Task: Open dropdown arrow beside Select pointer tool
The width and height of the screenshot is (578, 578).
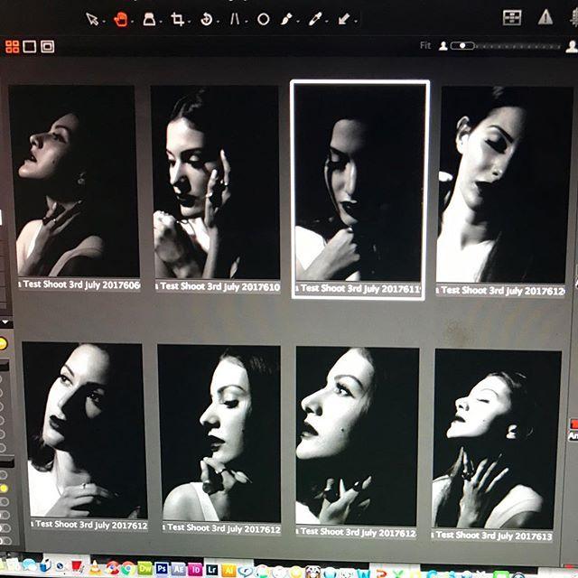Action: (104, 22)
